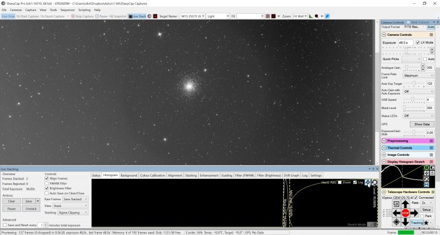Click half-black contrast icon in Display Histogram Stretch
440x235 pixels.
pyautogui.click(x=432, y=168)
